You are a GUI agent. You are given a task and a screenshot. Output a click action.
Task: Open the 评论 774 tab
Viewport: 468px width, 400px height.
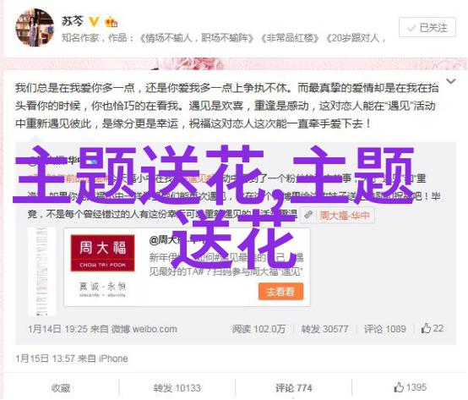click(x=293, y=388)
